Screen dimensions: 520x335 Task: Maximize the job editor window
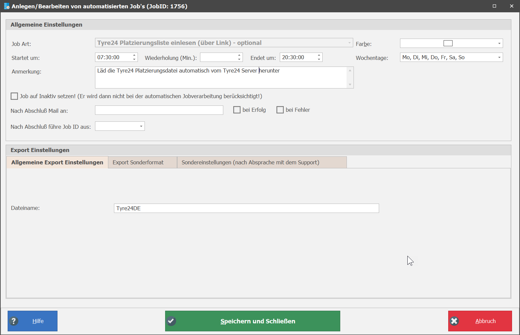tap(494, 6)
